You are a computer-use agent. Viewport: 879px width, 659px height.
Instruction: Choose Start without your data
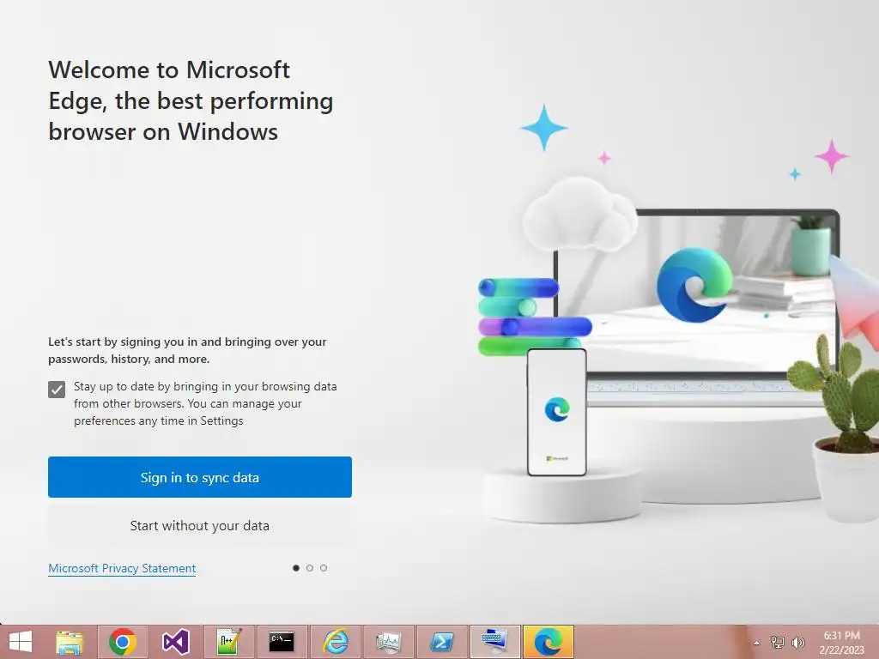coord(199,526)
